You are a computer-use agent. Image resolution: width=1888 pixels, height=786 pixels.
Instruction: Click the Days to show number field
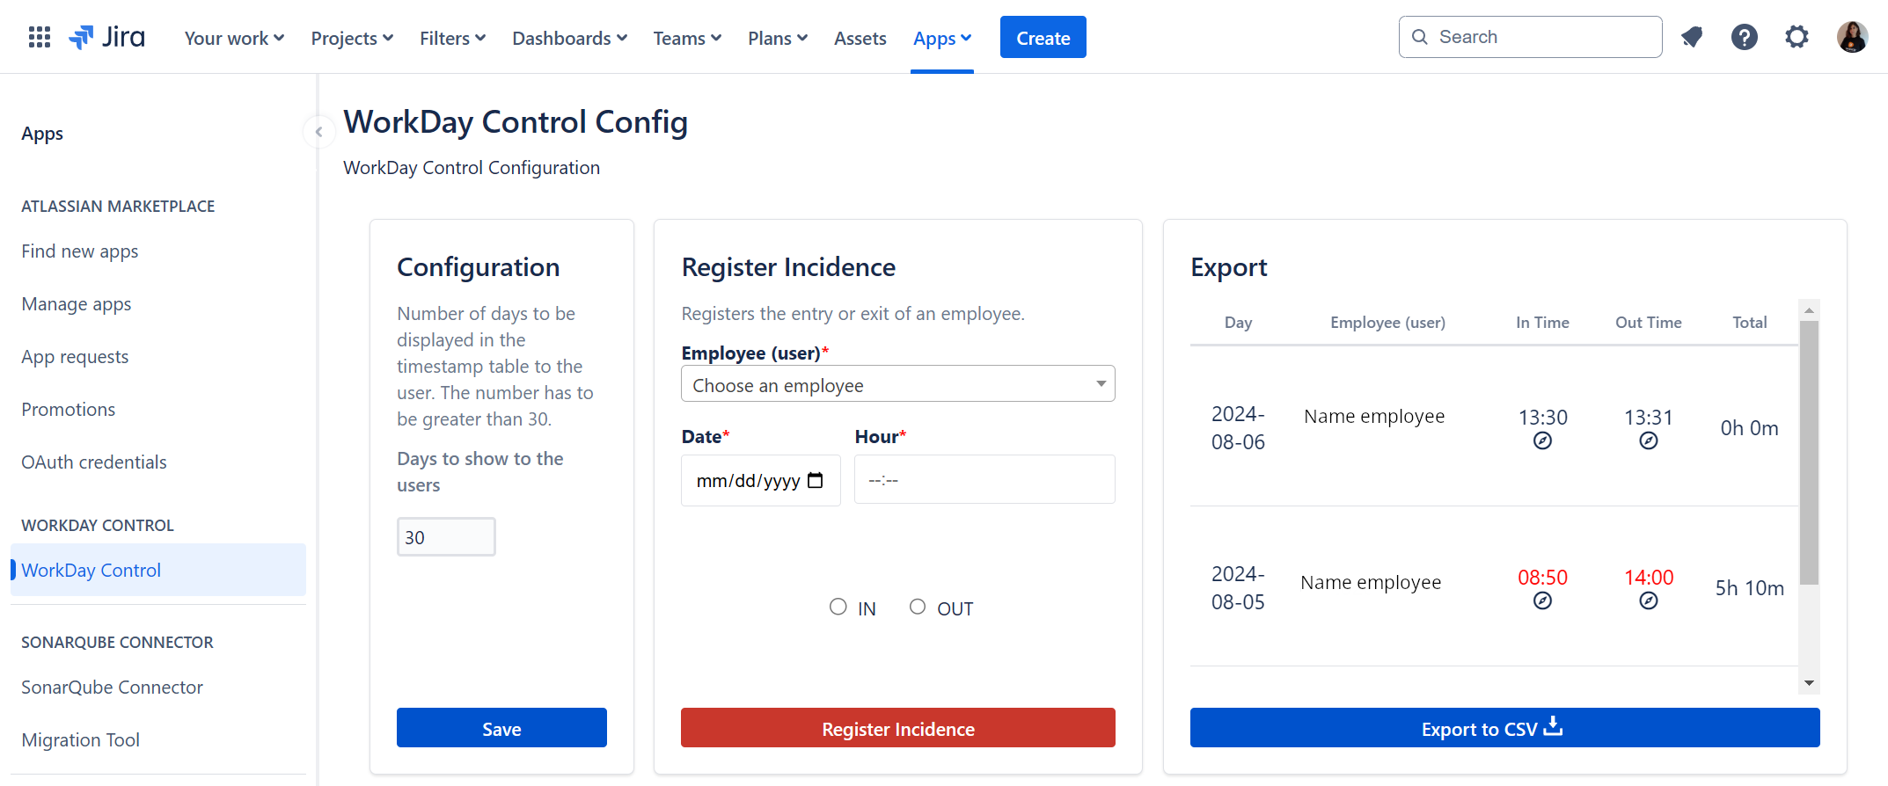click(x=446, y=536)
